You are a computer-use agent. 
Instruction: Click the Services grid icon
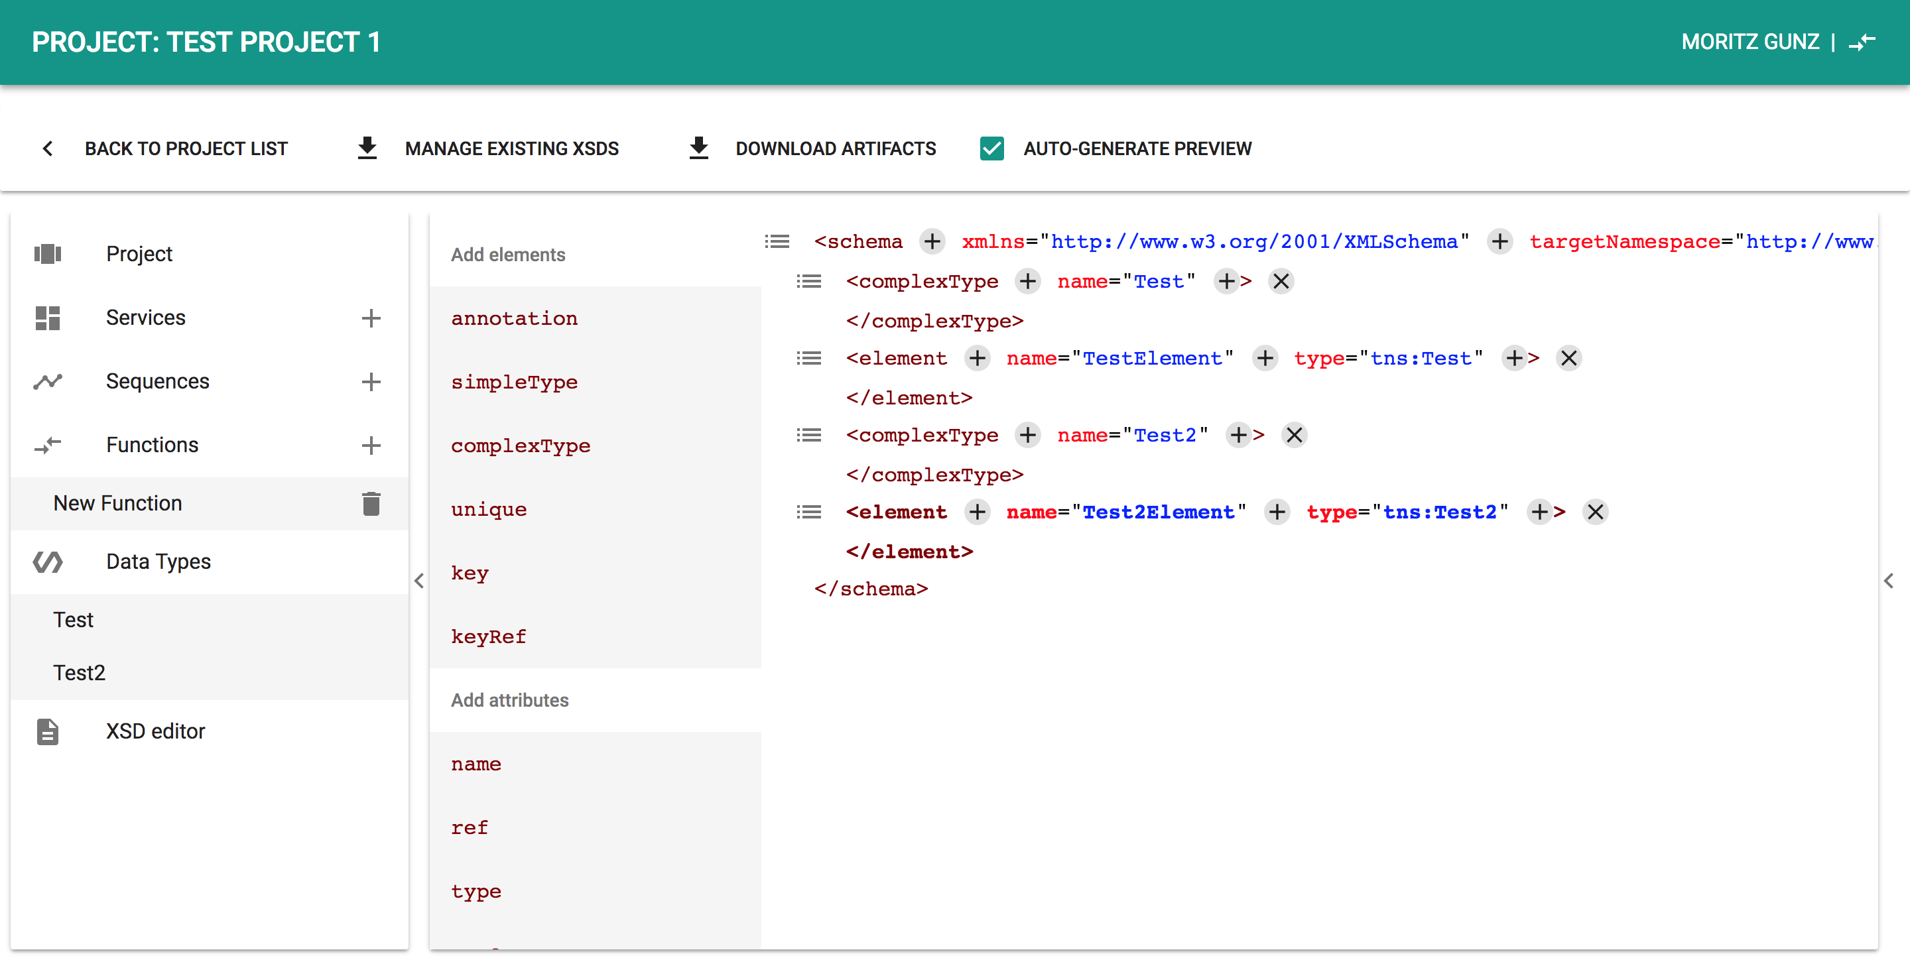48,318
